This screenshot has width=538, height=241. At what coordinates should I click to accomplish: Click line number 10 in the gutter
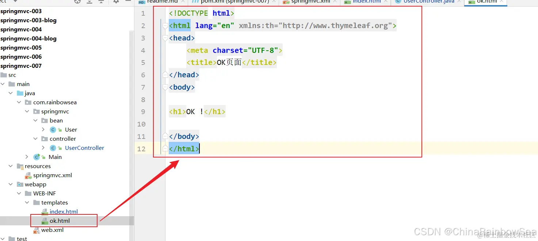coord(141,124)
